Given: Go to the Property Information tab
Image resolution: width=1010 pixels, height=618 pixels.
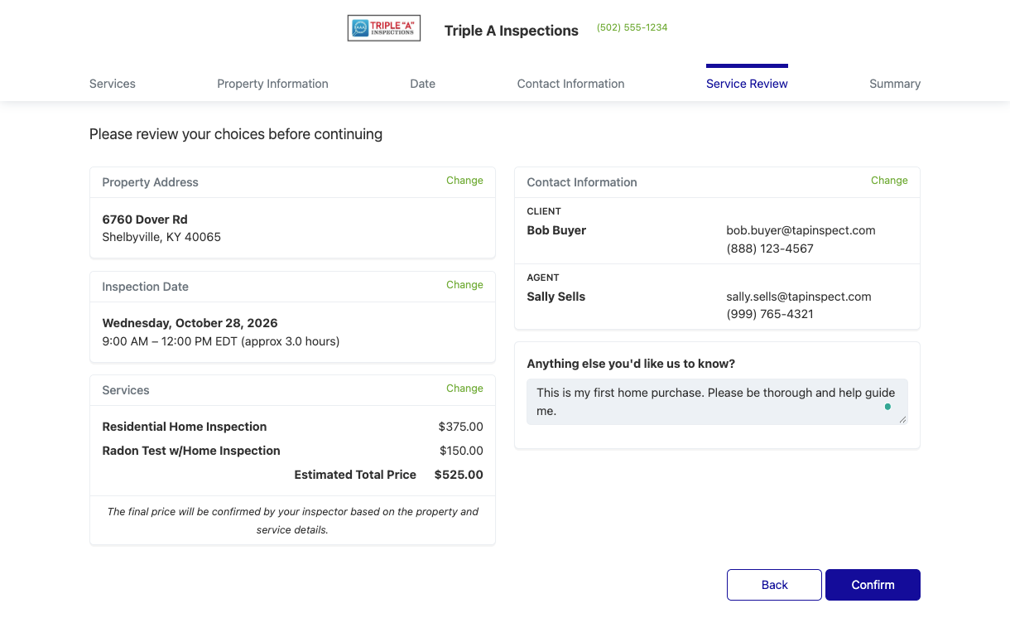Looking at the screenshot, I should coord(272,84).
